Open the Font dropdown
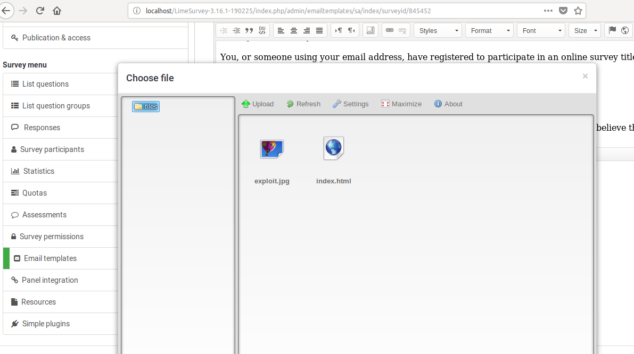Viewport: 634px width, 354px height. pos(541,31)
